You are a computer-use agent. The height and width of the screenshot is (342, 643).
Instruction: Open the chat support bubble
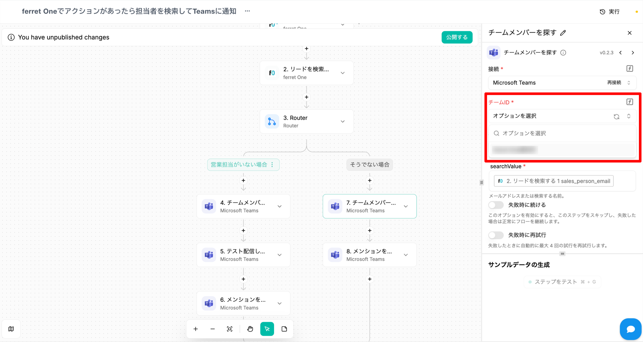(630, 329)
